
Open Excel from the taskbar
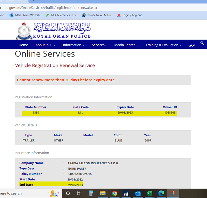(150, 193)
